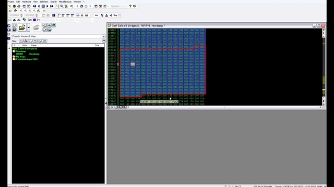Click the large open project folder icon

(x=22, y=28)
